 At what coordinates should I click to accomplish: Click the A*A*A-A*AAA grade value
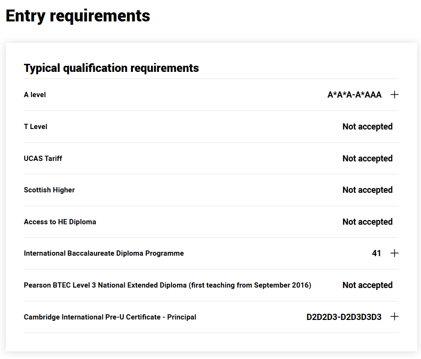click(x=354, y=95)
